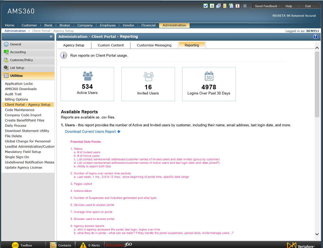Click the Active Users people icon

(x=87, y=76)
